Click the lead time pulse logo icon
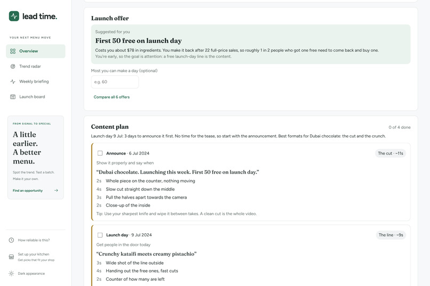This screenshot has height=286, width=430. [x=14, y=16]
